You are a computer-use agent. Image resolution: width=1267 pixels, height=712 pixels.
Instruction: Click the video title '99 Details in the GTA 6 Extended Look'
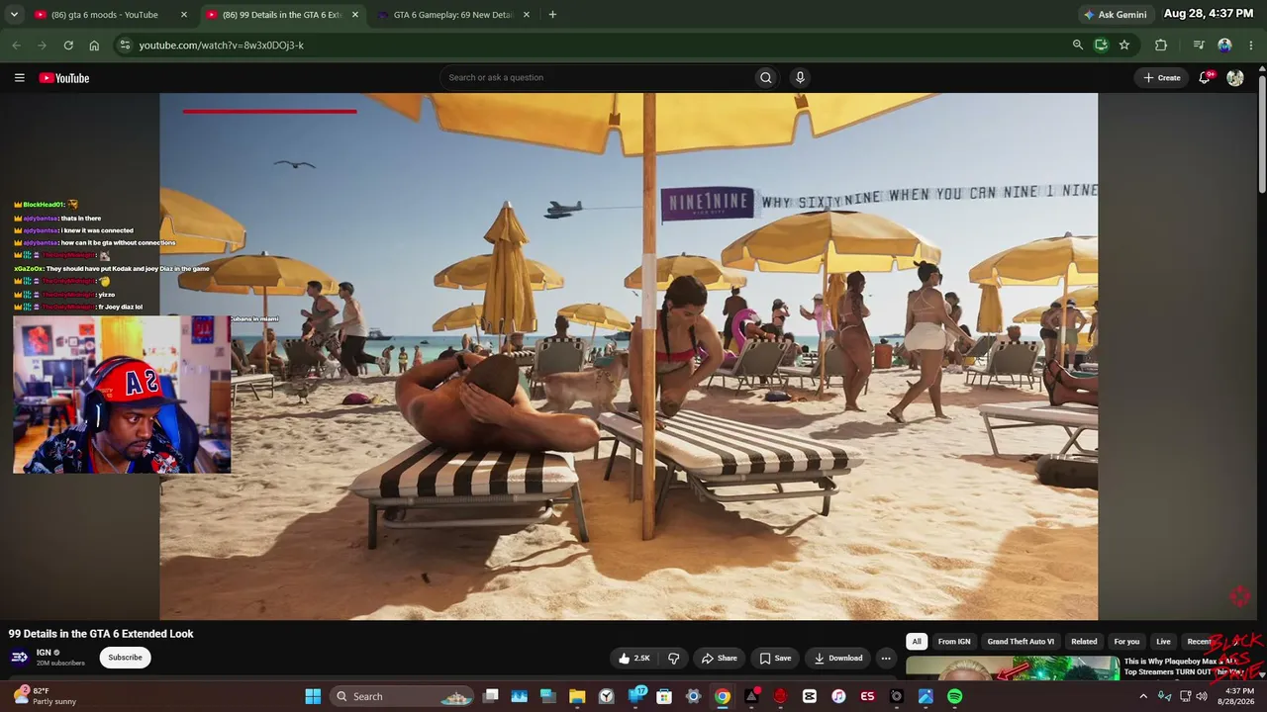(101, 634)
